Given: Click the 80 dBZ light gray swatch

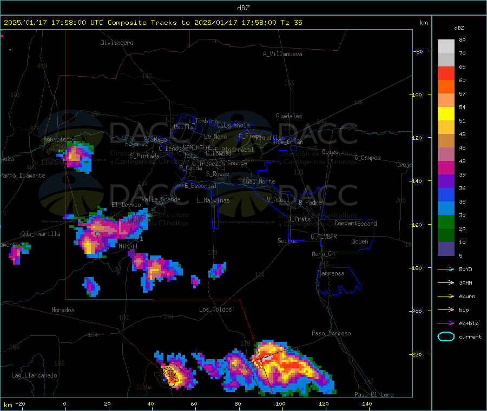Looking at the screenshot, I should [x=446, y=46].
